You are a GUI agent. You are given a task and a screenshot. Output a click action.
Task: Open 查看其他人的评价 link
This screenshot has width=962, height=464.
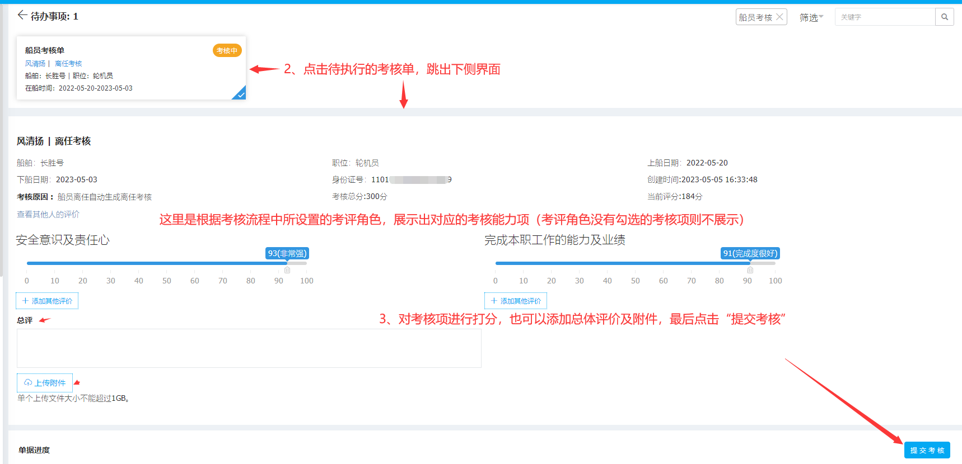pyautogui.click(x=48, y=214)
